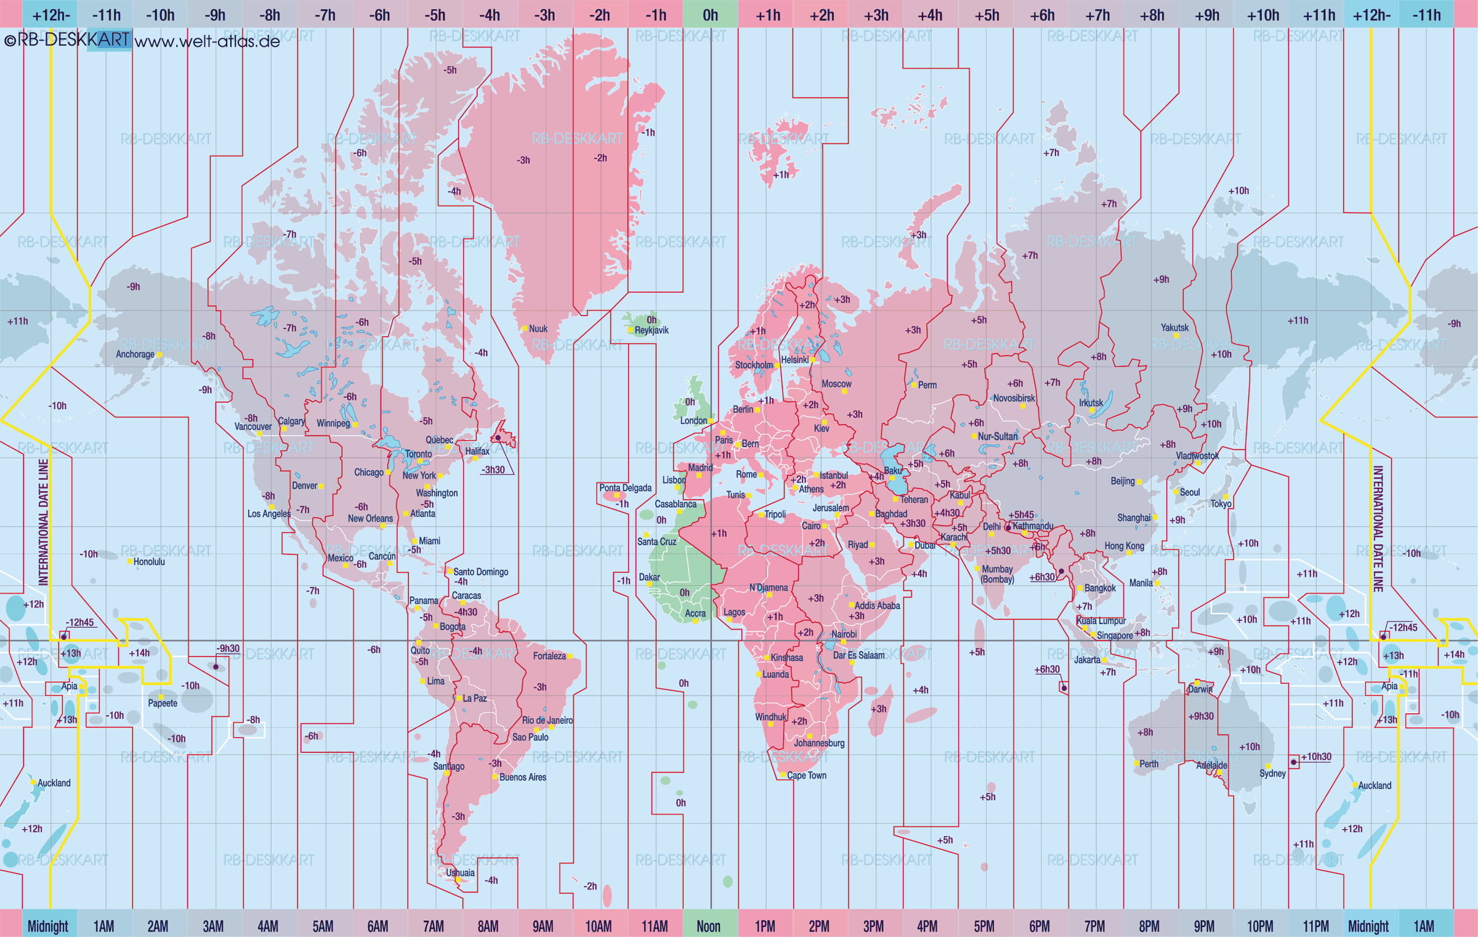Screen dimensions: 1478x937
Task: Click the 'Lima' city label
Action: (435, 681)
